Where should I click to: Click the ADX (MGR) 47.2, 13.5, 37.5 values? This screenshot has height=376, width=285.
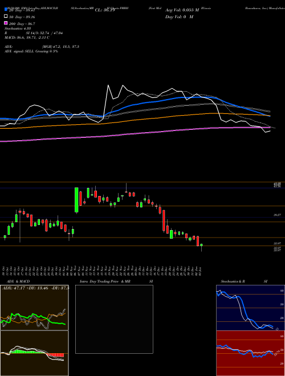60,47
